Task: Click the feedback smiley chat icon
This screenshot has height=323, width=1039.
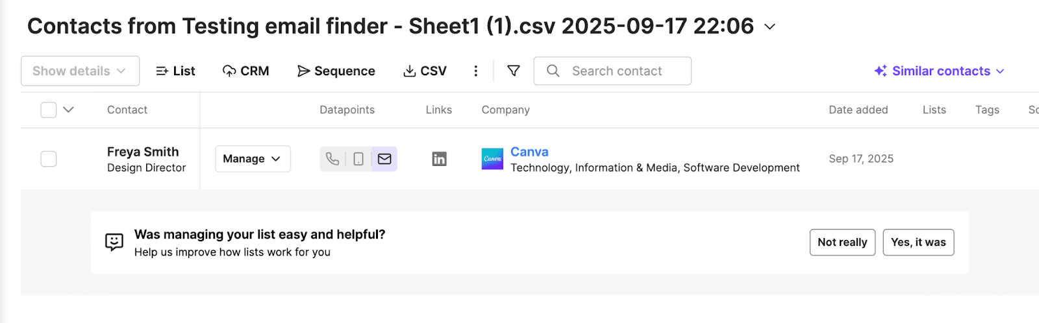Action: point(114,242)
